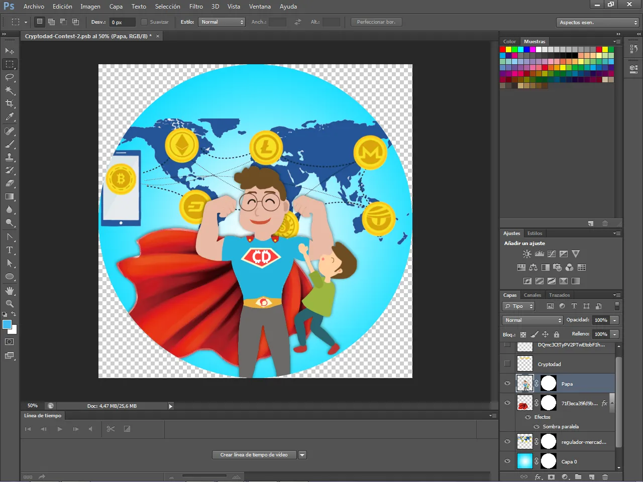Select the Move tool

click(10, 51)
